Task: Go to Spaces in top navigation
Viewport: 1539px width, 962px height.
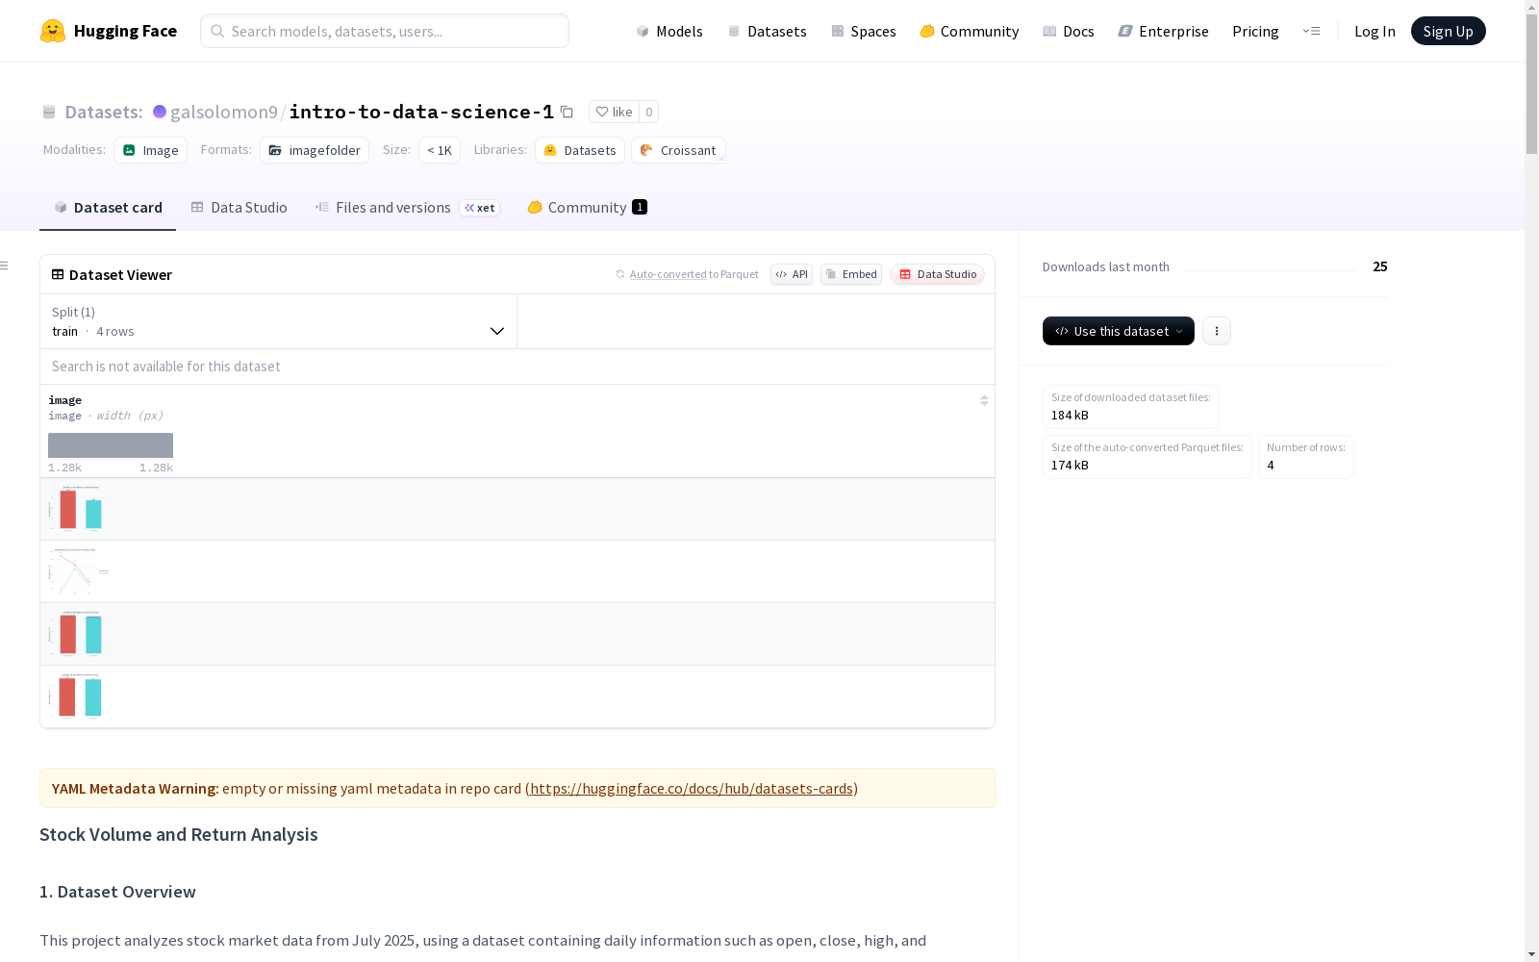Action: (x=864, y=31)
